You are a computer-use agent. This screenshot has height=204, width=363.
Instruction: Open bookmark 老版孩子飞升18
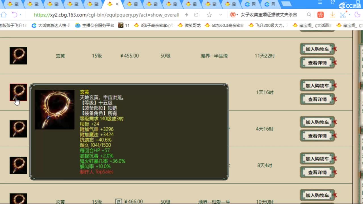13,25
